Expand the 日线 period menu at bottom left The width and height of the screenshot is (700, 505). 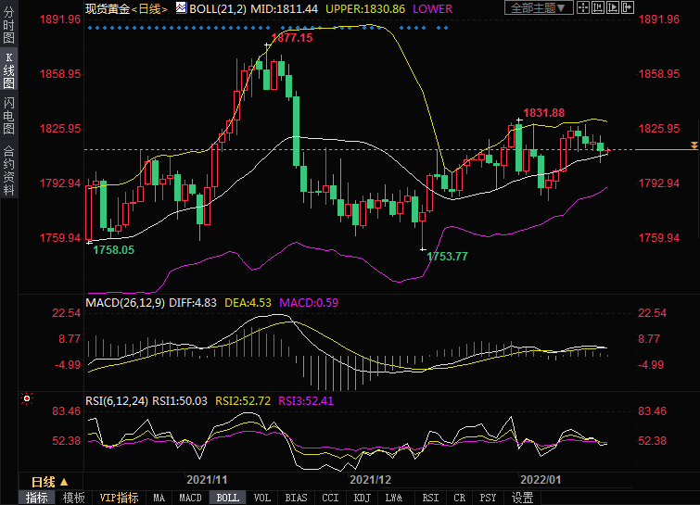(44, 482)
